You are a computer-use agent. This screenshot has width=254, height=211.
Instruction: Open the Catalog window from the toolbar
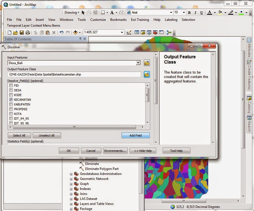pyautogui.click(x=142, y=32)
